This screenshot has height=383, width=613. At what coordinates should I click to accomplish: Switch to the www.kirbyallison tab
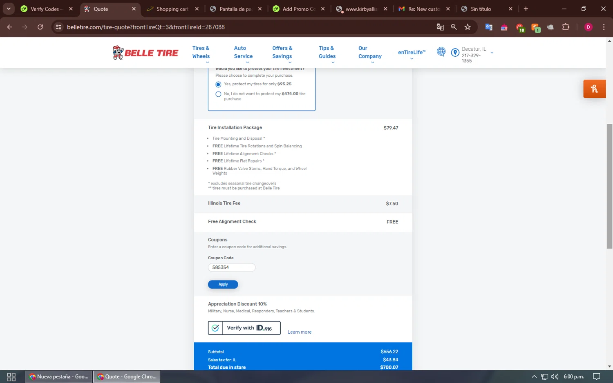click(361, 9)
